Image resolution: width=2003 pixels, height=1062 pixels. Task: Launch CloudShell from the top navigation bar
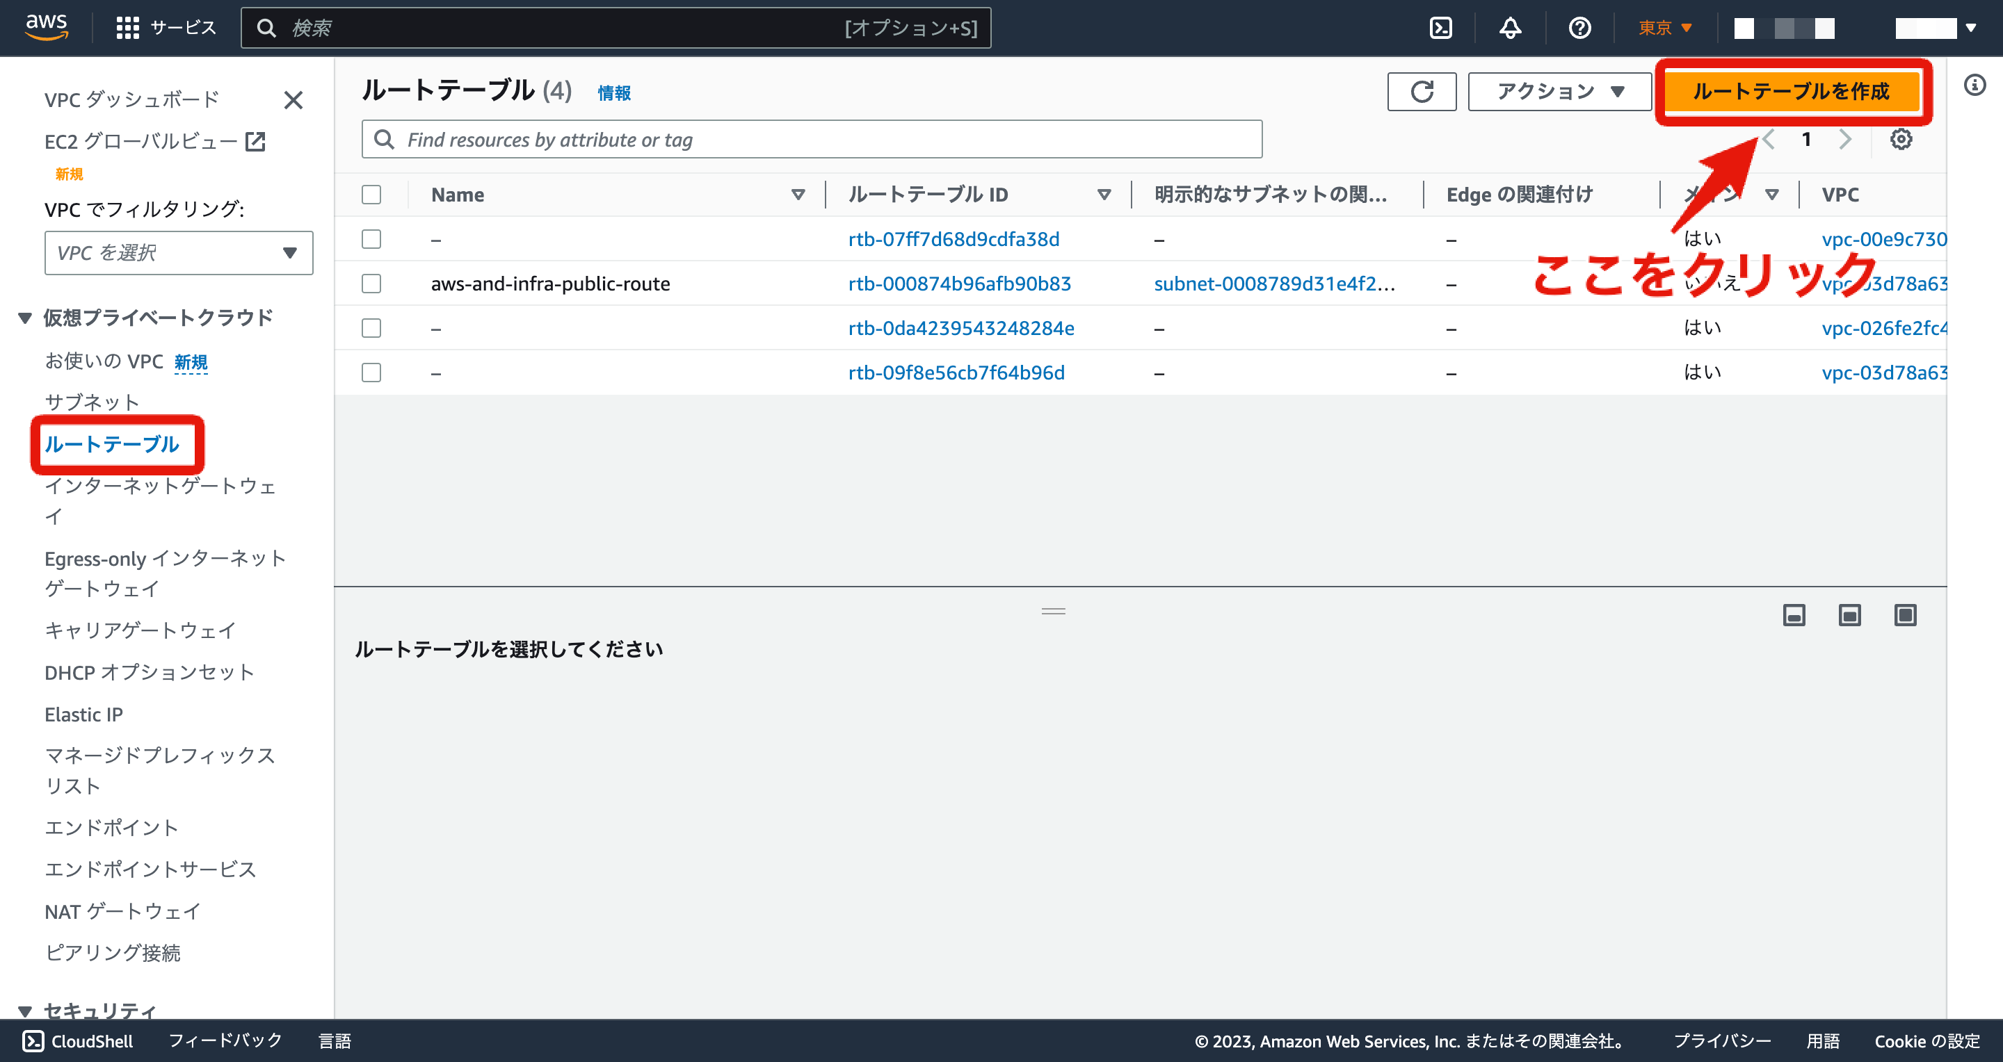point(1441,27)
